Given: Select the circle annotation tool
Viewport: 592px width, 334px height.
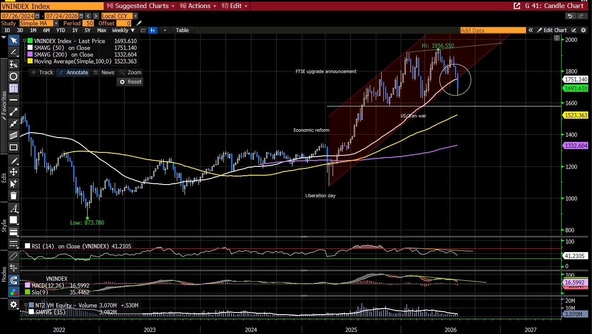Looking at the screenshot, I should pyautogui.click(x=14, y=76).
